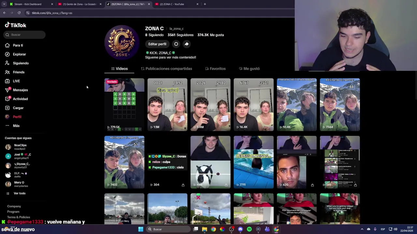Open Spotify from the taskbar
This screenshot has height=234, width=417.
249,229
